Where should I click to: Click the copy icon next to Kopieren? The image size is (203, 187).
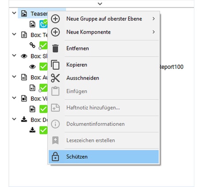pos(55,65)
